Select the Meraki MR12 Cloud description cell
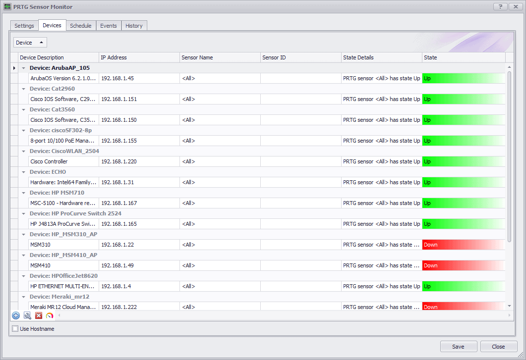Screen dimensions: 526x360 pyautogui.click(x=63, y=307)
